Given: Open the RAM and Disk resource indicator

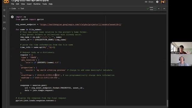Looking at the screenshot, I should coord(153,9).
